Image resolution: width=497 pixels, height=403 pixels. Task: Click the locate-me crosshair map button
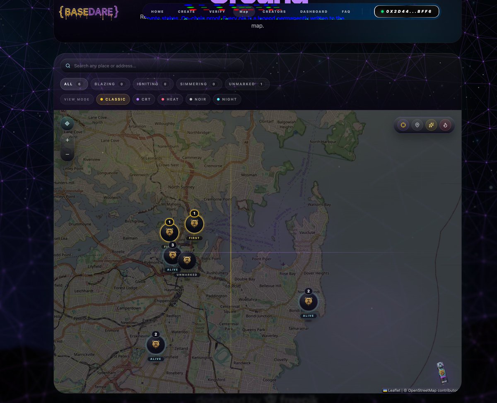tap(67, 124)
